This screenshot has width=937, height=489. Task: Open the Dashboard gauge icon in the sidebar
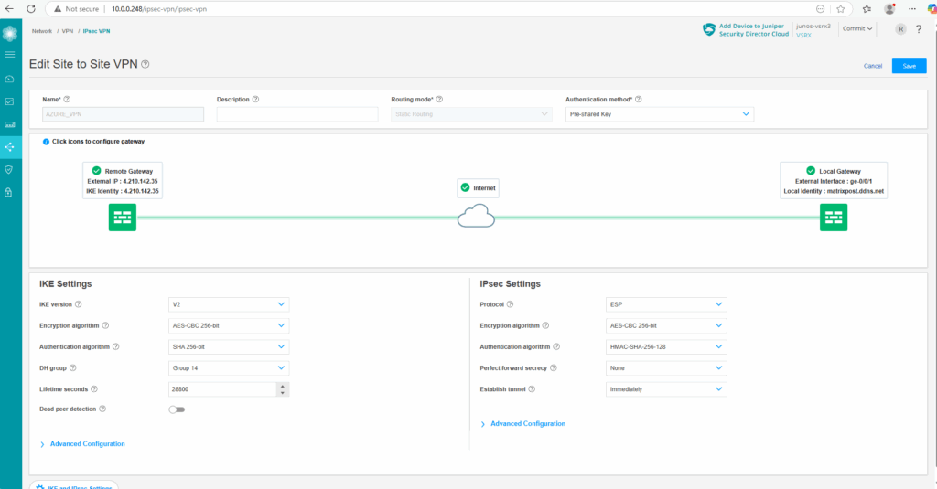tap(9, 79)
